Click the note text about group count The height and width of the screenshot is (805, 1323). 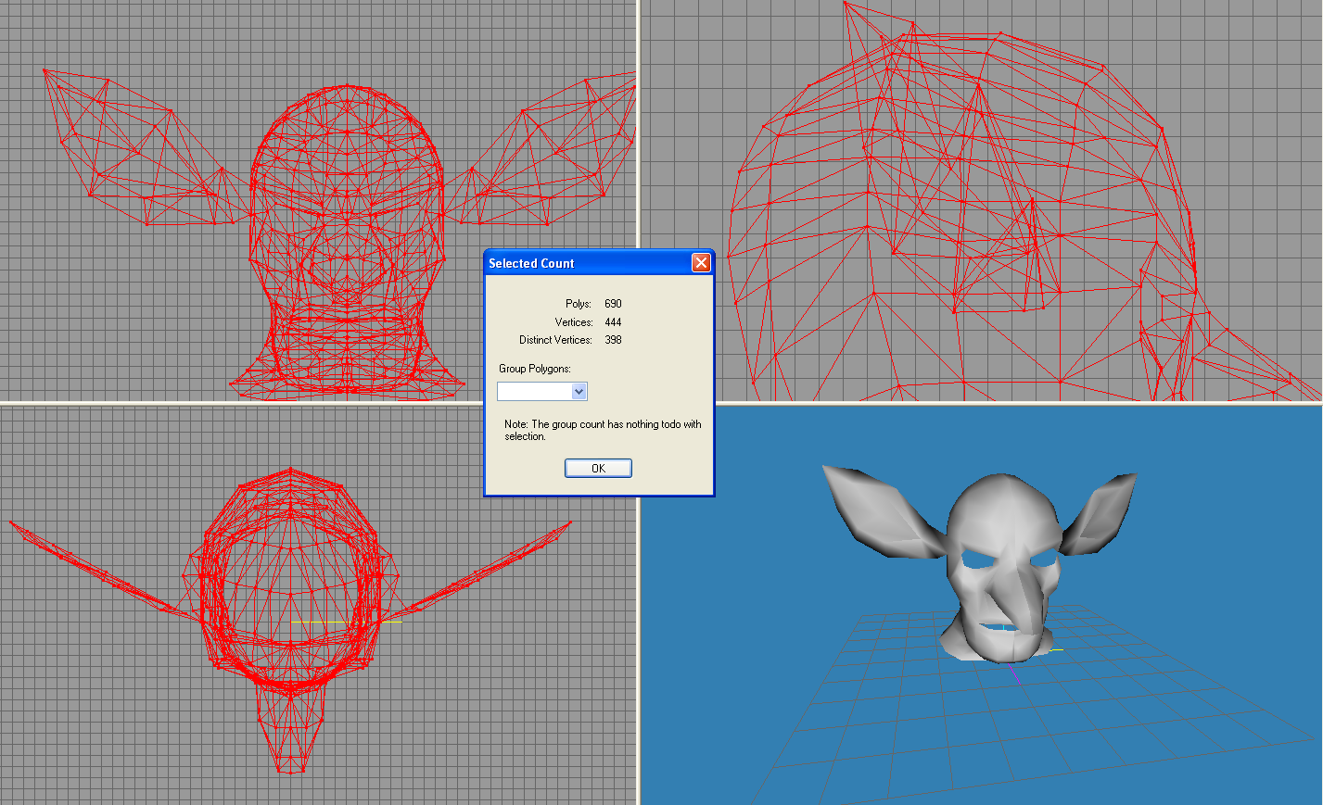[x=603, y=430]
